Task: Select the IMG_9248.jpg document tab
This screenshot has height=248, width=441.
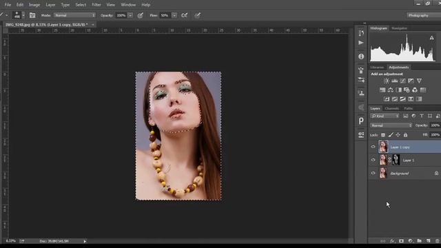Action: tap(46, 25)
